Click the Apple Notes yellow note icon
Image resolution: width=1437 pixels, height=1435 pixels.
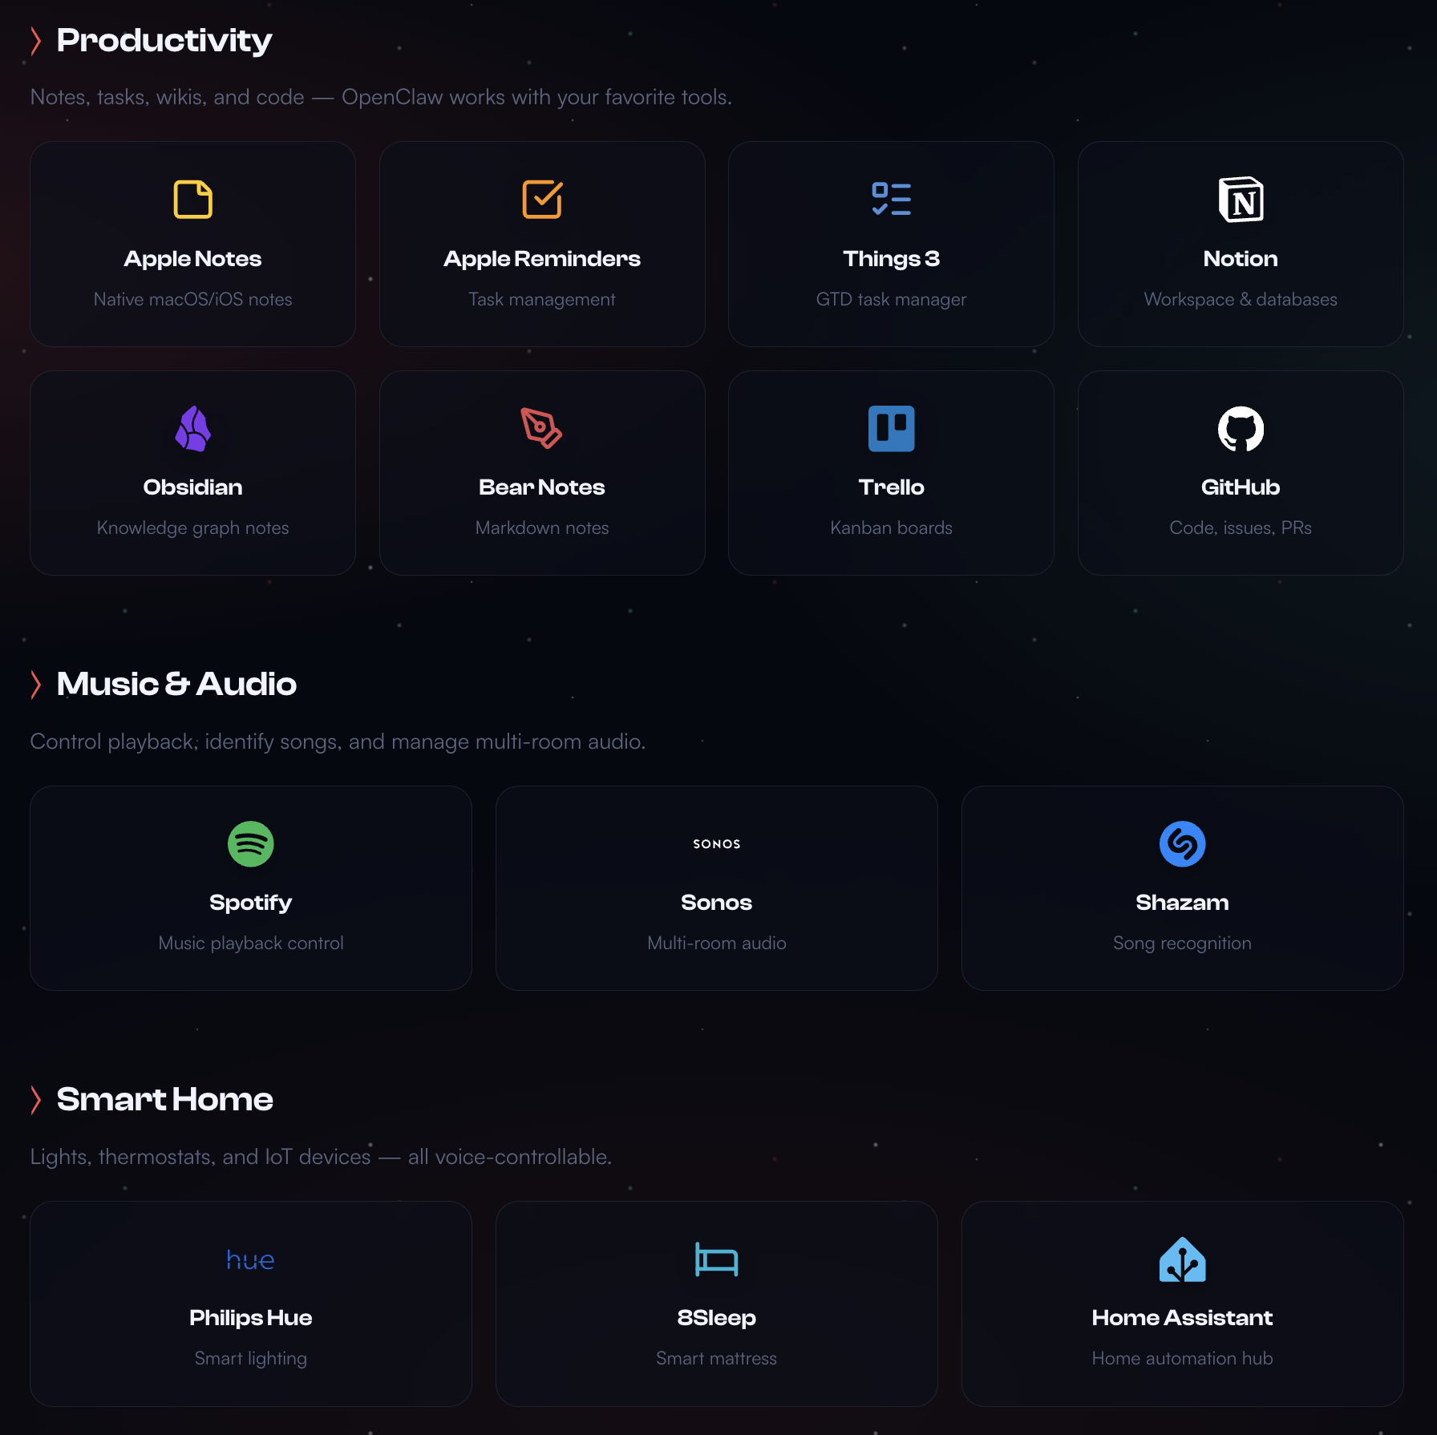pyautogui.click(x=192, y=200)
